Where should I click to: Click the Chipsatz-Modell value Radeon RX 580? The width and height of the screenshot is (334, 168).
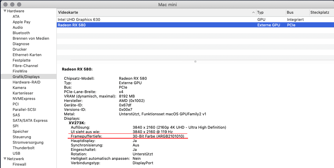[133, 78]
